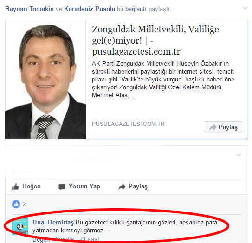Like Ünal Demirtaş's comment with Beğen
252x243 pixels.
[41, 240]
